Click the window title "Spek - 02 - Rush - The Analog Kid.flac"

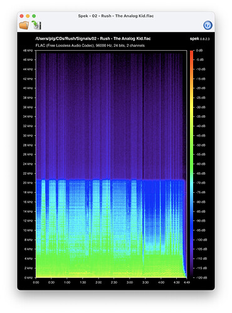pyautogui.click(x=116, y=16)
